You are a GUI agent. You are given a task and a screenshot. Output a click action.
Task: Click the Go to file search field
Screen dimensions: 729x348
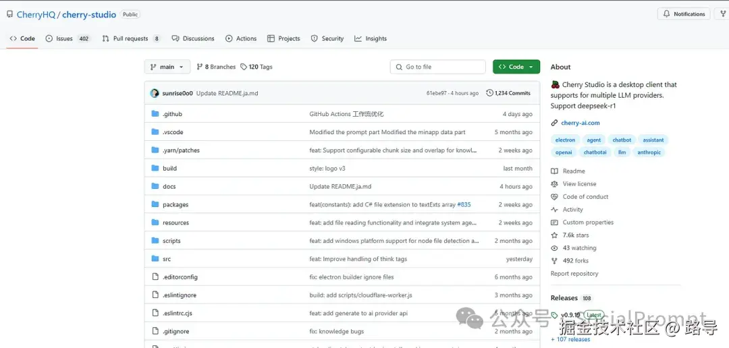pos(438,67)
